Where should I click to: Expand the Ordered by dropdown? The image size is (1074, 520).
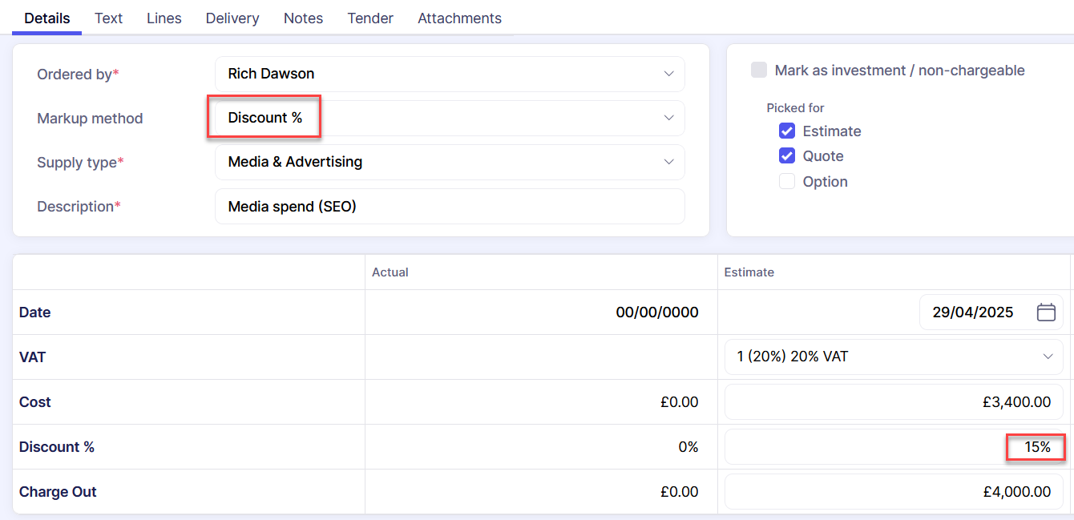click(450, 74)
